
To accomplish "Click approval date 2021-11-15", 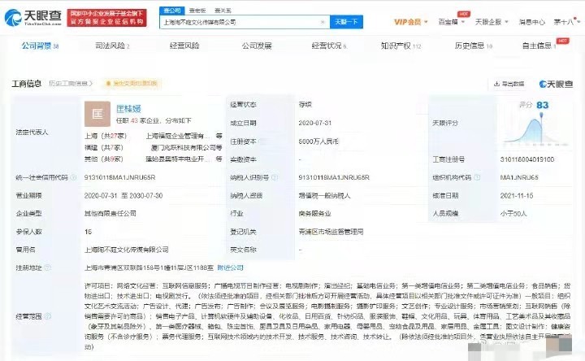I will (517, 196).
